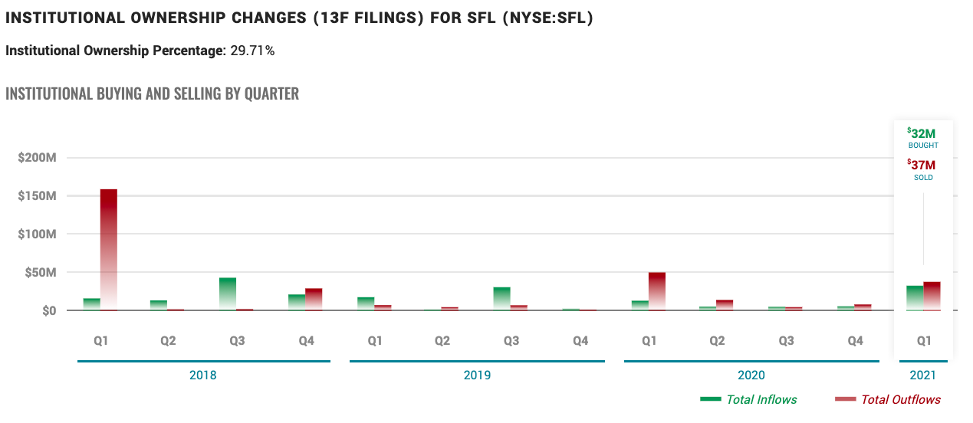The height and width of the screenshot is (423, 973).
Task: Click the Institutional Buying and Selling heading
Action: pyautogui.click(x=153, y=94)
